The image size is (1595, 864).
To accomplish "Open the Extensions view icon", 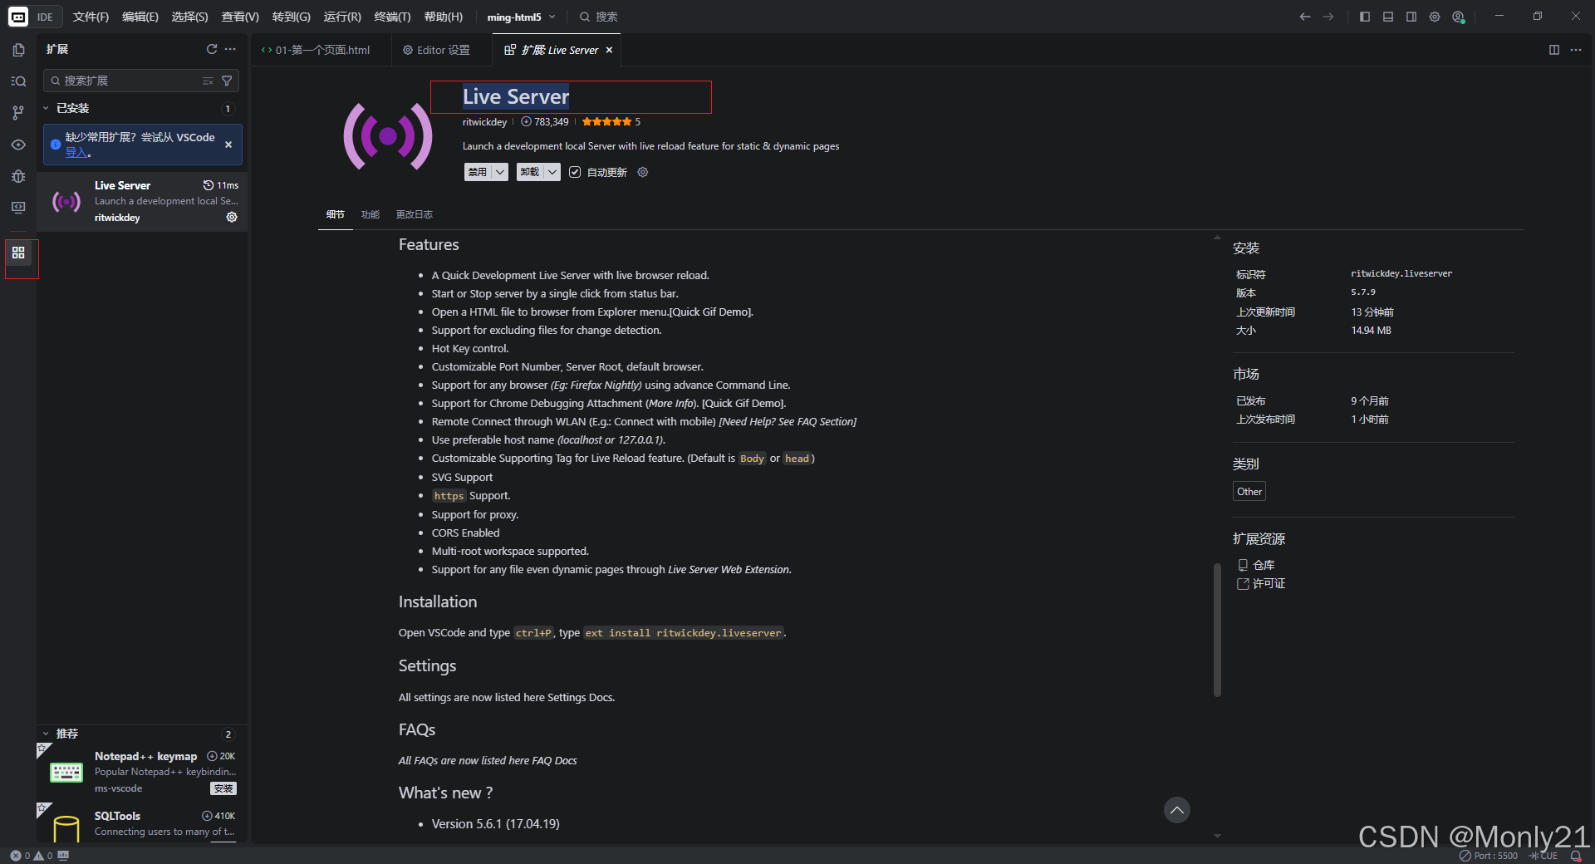I will (18, 253).
